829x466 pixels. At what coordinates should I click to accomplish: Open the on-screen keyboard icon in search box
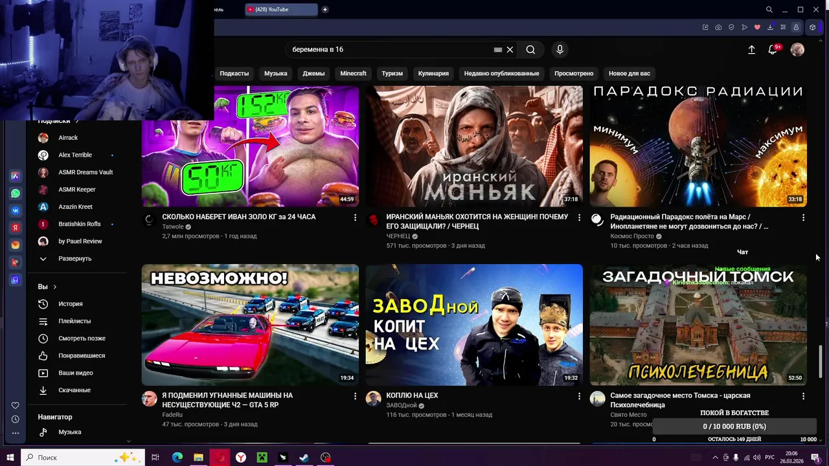click(x=497, y=49)
